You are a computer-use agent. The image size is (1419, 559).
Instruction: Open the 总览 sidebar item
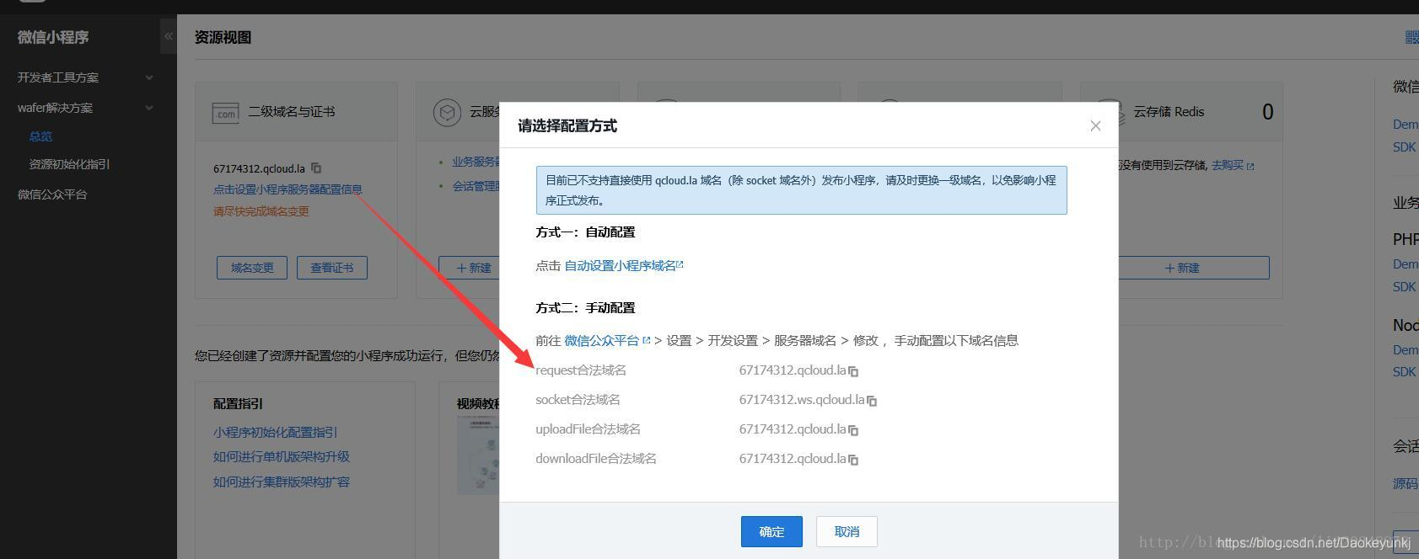[x=40, y=136]
